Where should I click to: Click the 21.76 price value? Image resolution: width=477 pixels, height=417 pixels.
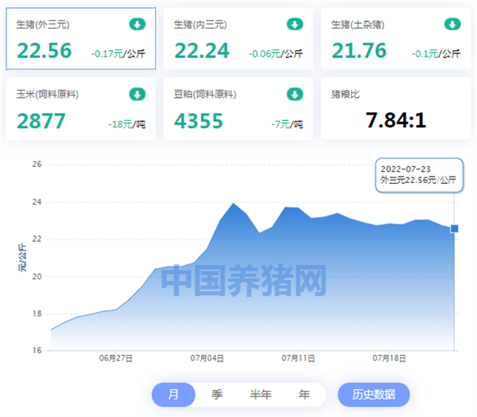359,50
